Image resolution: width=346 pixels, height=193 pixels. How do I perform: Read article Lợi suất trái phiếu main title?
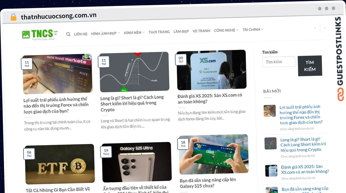pos(56,105)
